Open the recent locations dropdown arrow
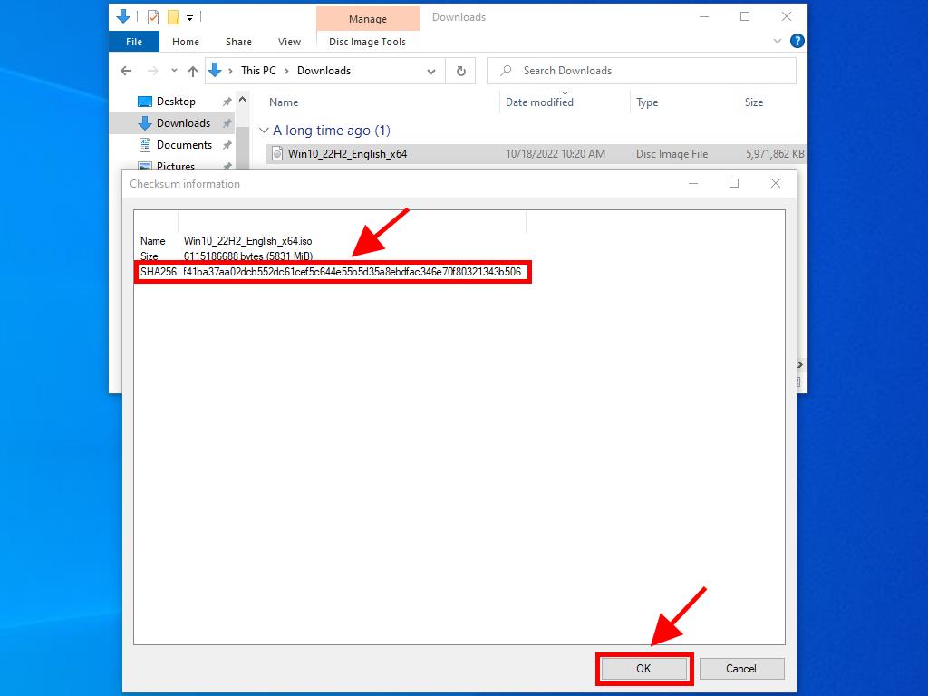The height and width of the screenshot is (696, 928). click(174, 71)
